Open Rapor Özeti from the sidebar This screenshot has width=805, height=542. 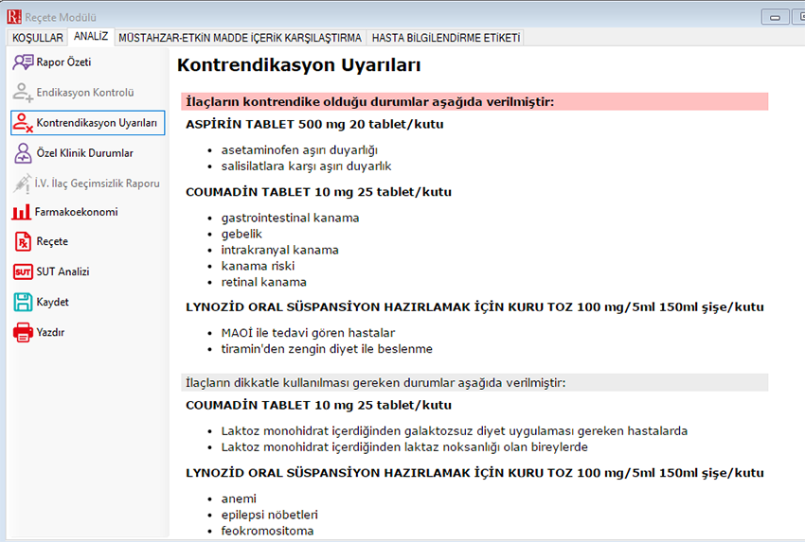point(63,62)
